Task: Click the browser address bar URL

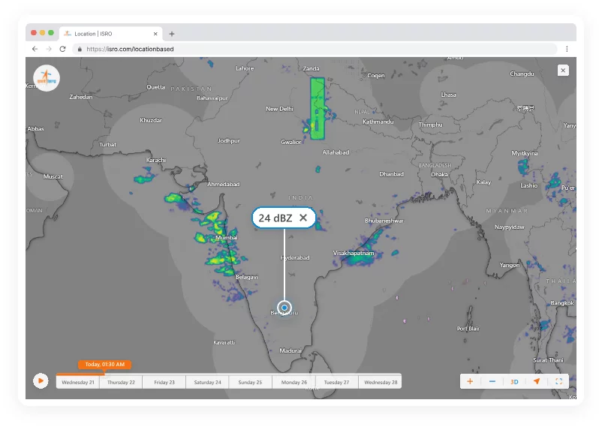Action: [130, 49]
